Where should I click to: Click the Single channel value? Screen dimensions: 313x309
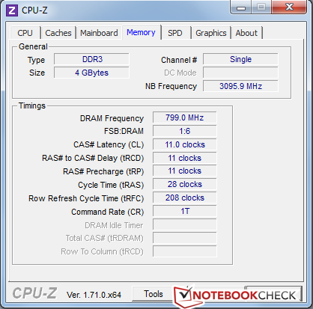(240, 59)
